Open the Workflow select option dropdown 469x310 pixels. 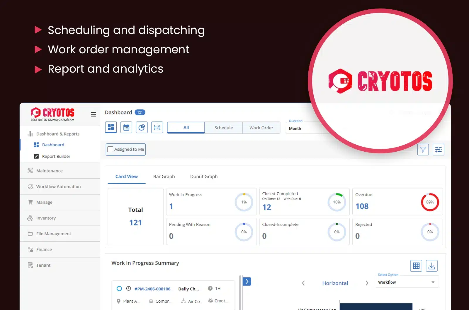tap(406, 282)
